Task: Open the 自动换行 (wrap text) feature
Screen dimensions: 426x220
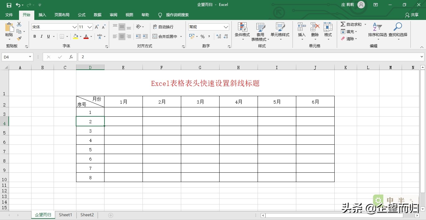Action: coord(165,27)
